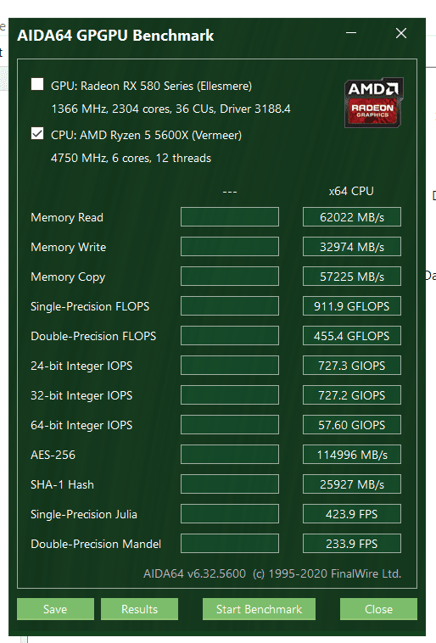The width and height of the screenshot is (436, 643).
Task: Click the Save button
Action: click(55, 609)
